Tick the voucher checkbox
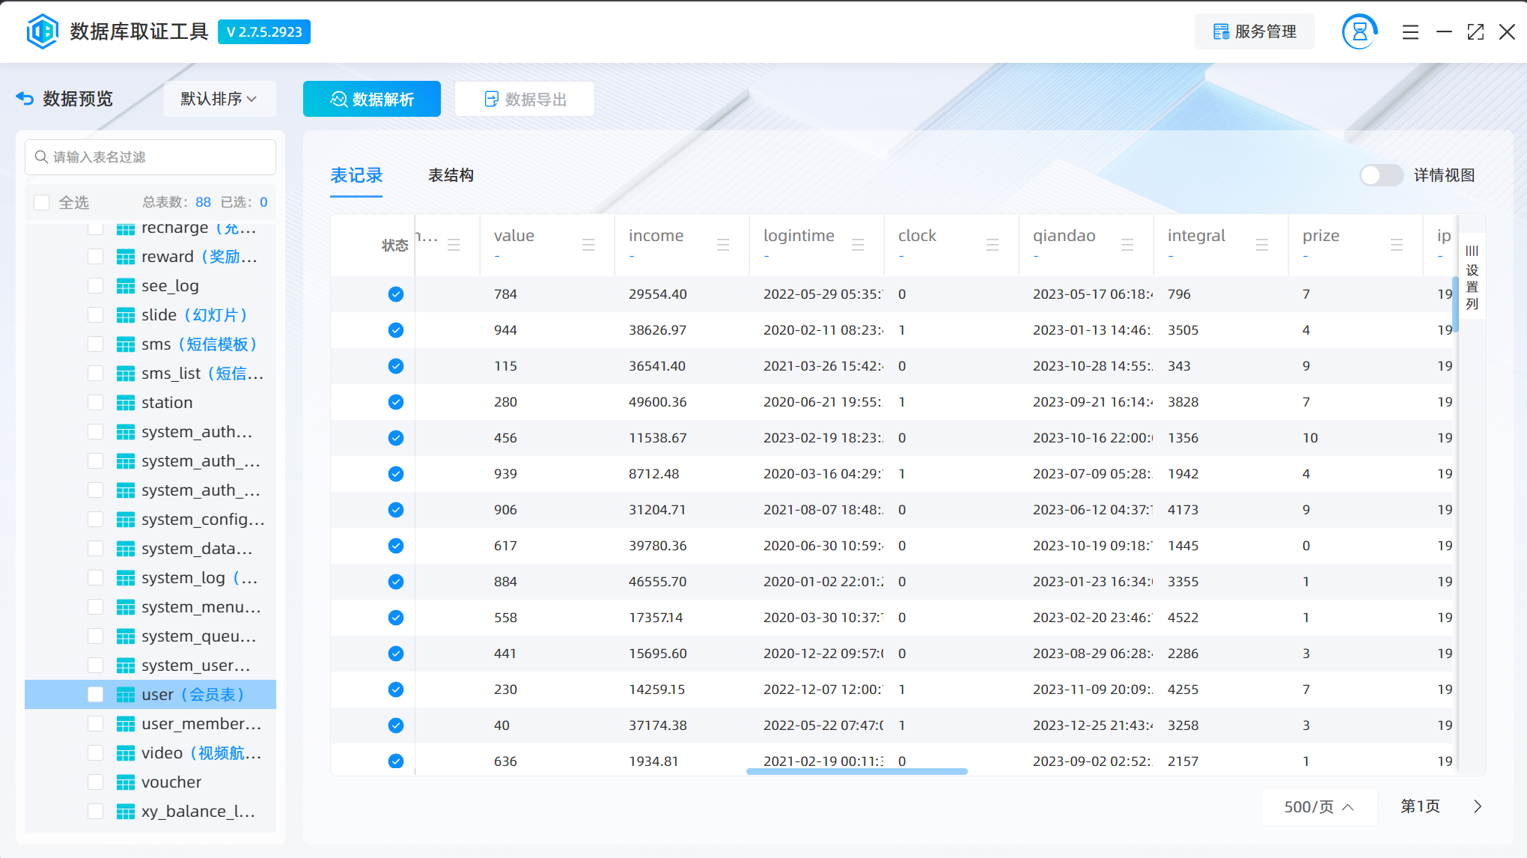Screen dimensions: 1527x858 coord(95,782)
